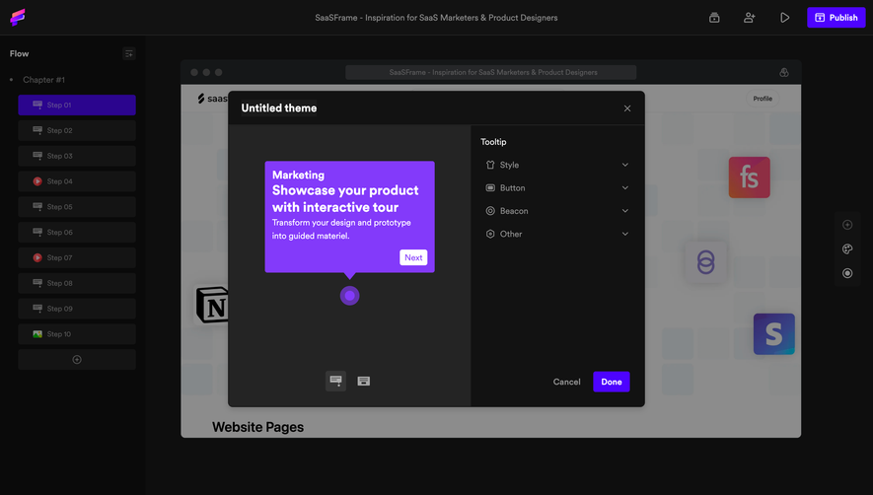Select modal layout icon
This screenshot has height=495, width=873.
pyautogui.click(x=364, y=381)
